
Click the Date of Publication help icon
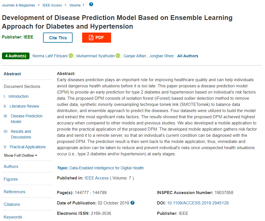[132, 203]
